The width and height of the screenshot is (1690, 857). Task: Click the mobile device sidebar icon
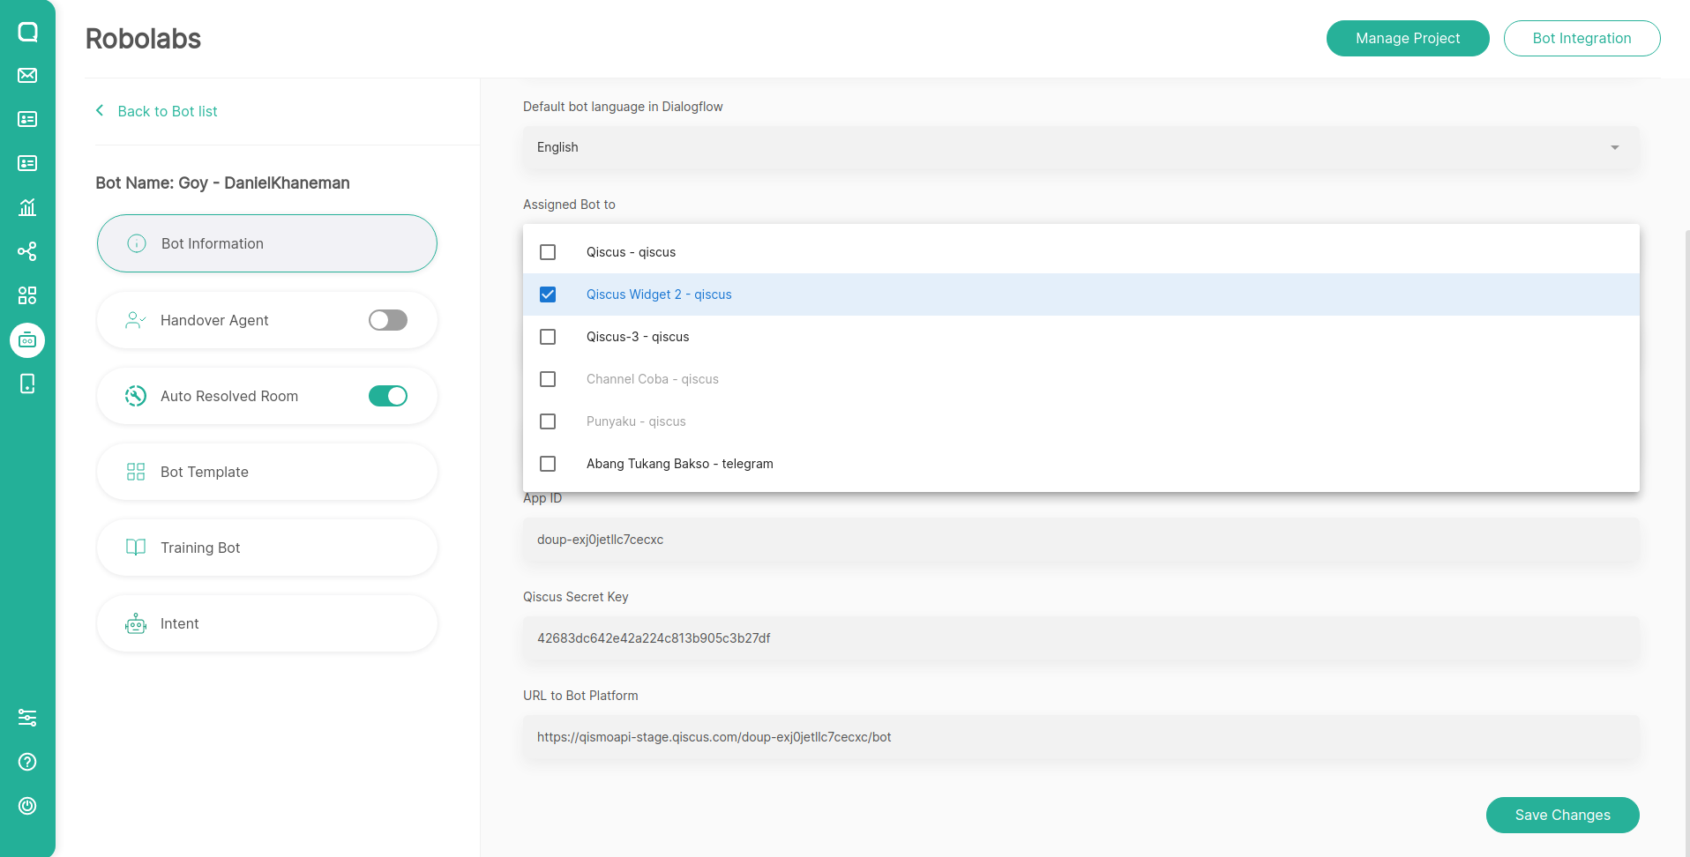[27, 384]
